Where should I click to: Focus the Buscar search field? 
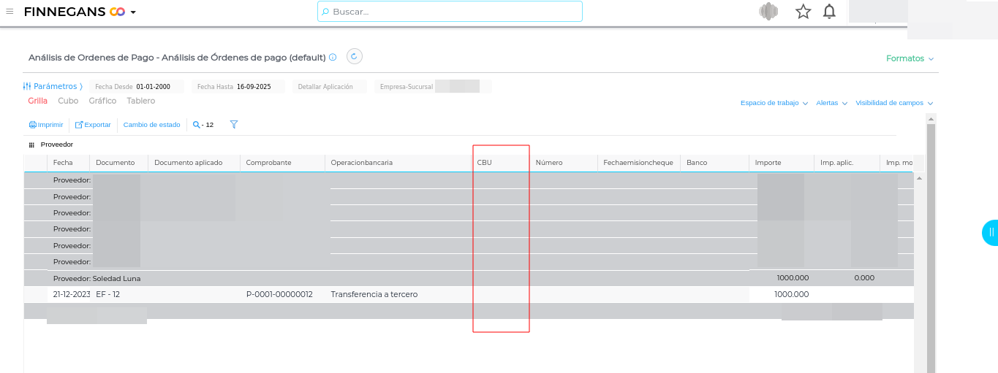click(450, 12)
